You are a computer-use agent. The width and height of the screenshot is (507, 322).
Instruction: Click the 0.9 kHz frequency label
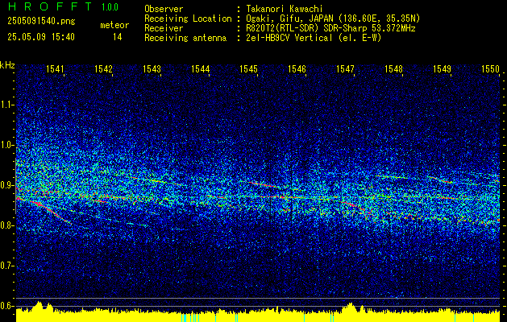coord(6,185)
